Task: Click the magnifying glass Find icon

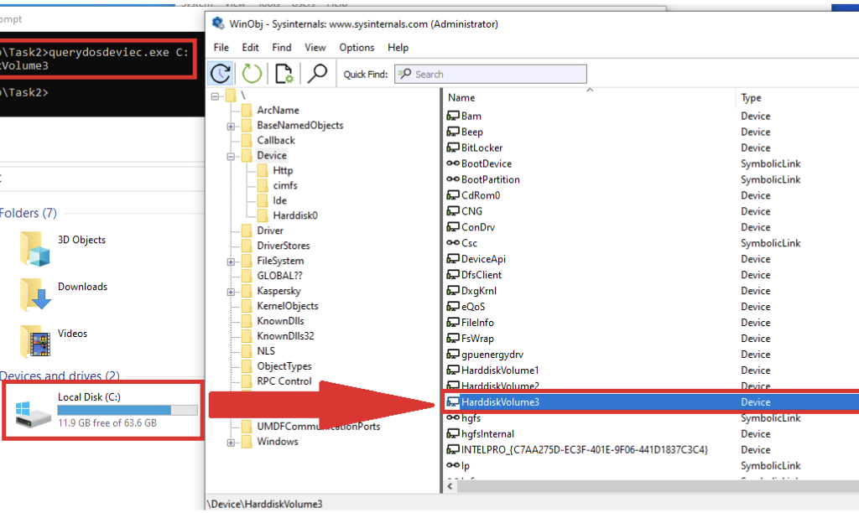Action: coord(317,74)
